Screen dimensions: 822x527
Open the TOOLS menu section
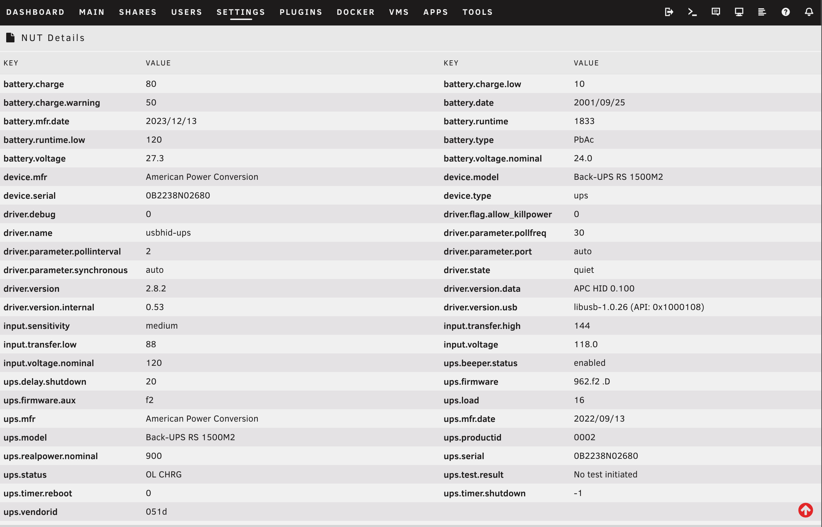pos(477,12)
